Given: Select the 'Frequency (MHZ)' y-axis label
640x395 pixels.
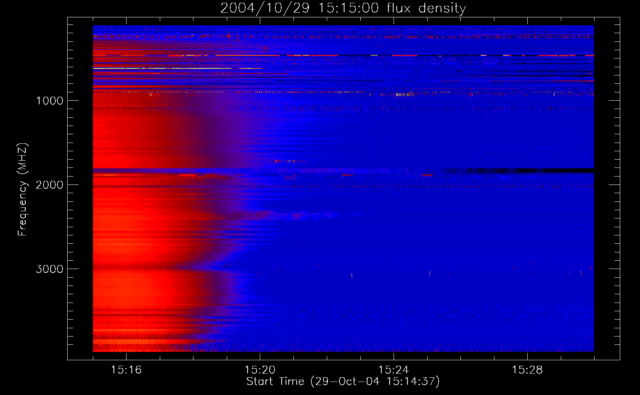Looking at the screenshot, I should 23,190.
